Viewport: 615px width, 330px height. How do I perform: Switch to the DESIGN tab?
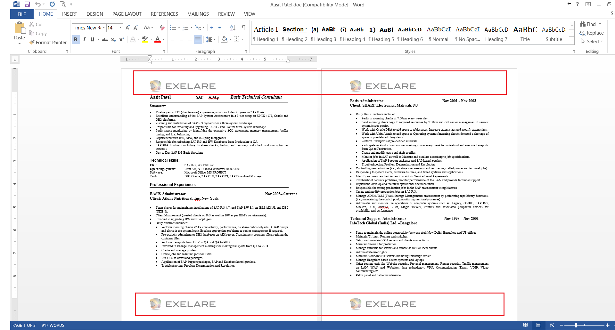[x=95, y=14]
